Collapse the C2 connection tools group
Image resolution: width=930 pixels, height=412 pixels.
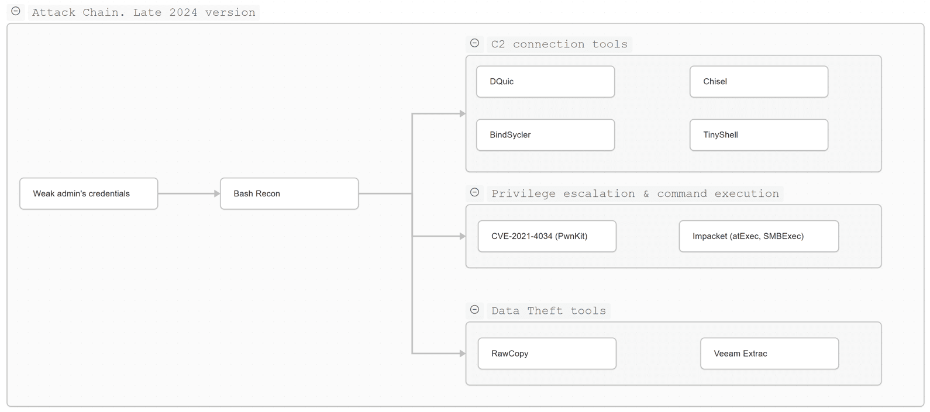475,43
